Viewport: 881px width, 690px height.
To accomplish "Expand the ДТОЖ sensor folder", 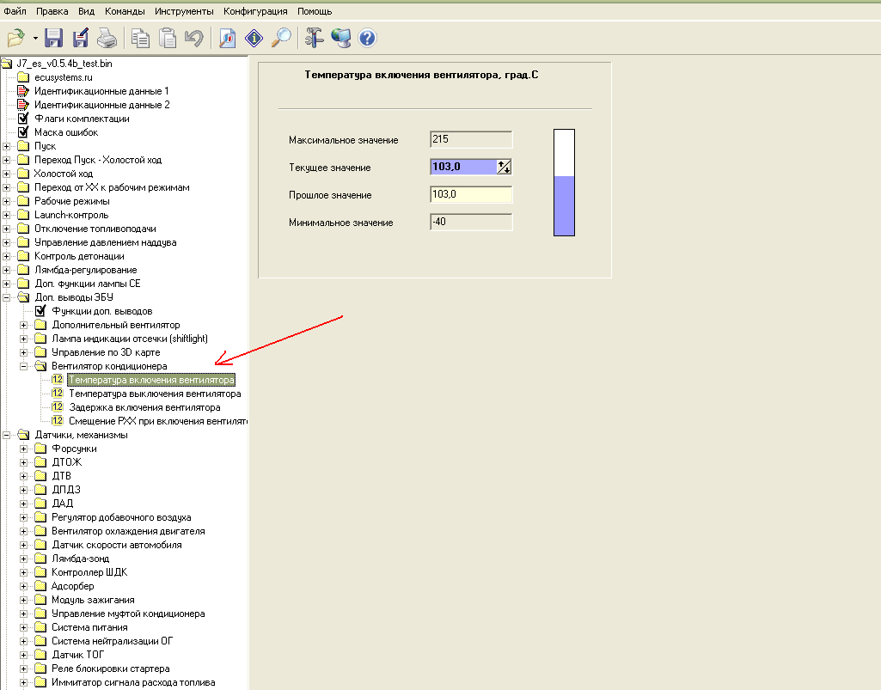I will [24, 462].
